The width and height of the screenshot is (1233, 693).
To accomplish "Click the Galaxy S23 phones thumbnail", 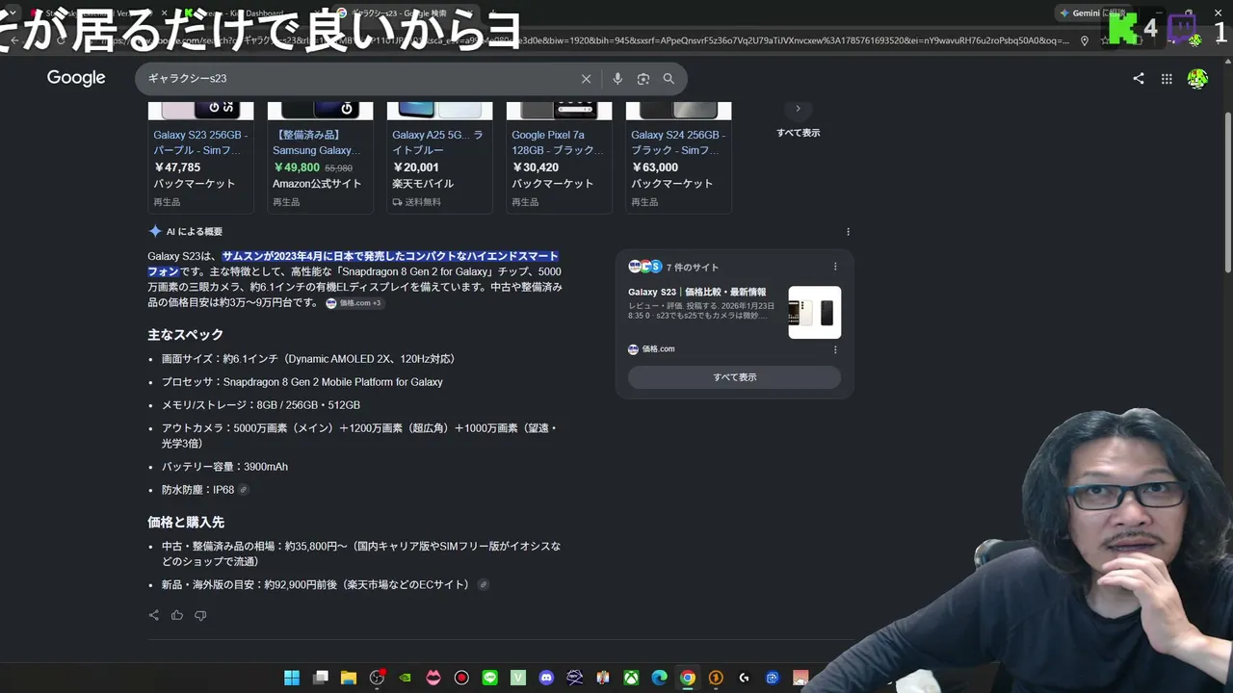I will coord(815,312).
